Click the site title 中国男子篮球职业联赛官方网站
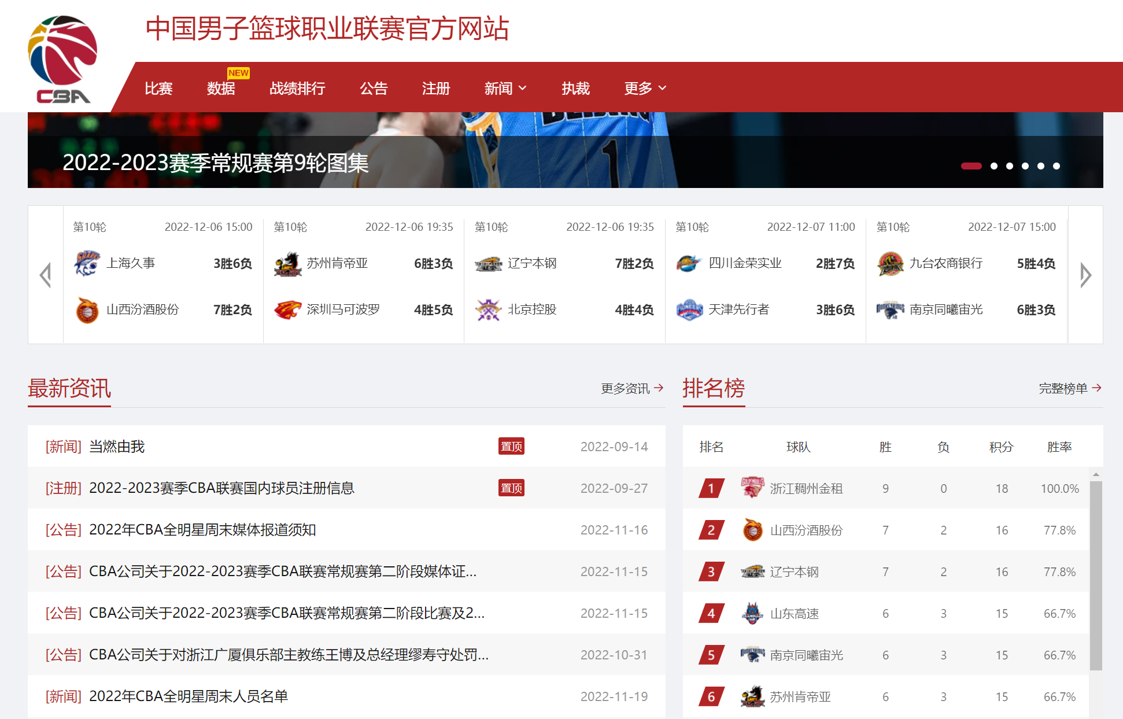This screenshot has height=719, width=1123. click(x=327, y=28)
